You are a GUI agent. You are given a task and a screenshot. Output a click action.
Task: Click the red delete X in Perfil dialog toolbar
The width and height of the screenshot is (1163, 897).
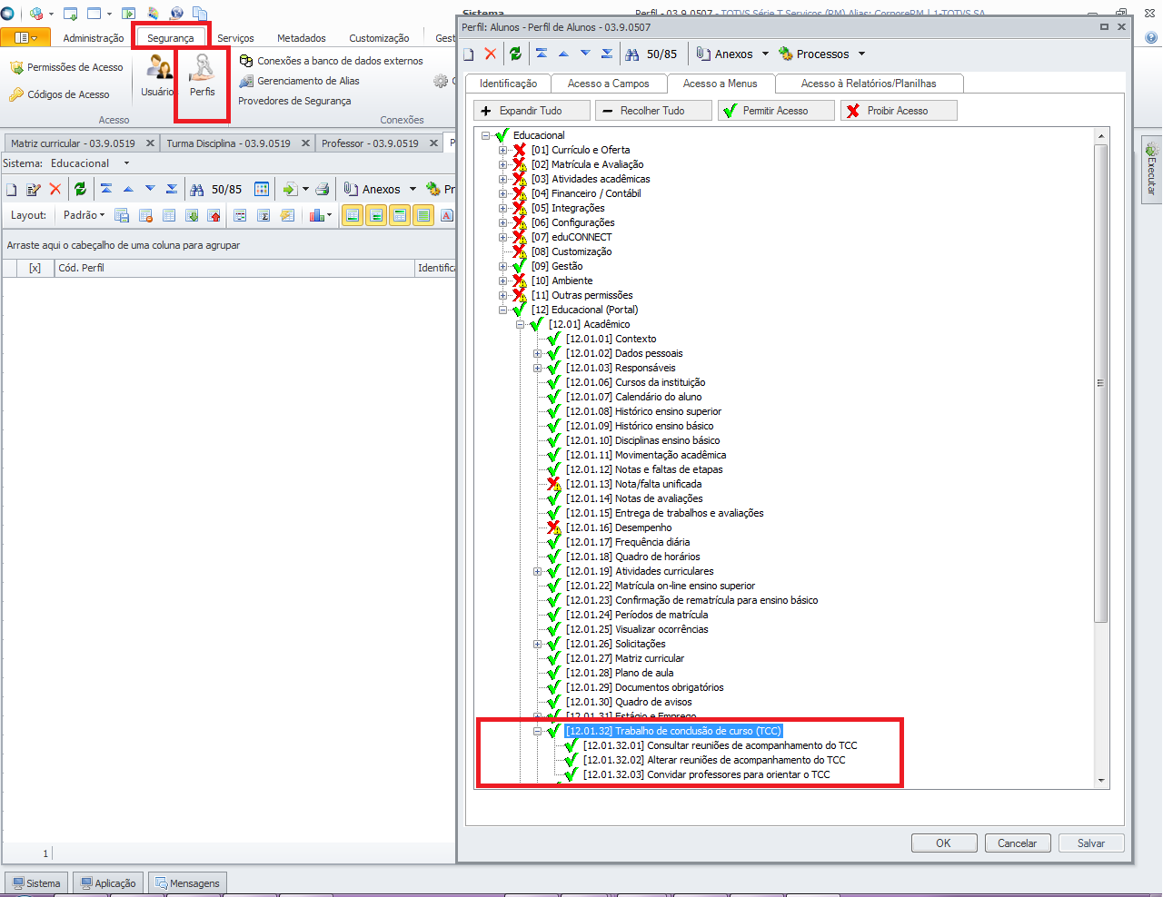491,54
